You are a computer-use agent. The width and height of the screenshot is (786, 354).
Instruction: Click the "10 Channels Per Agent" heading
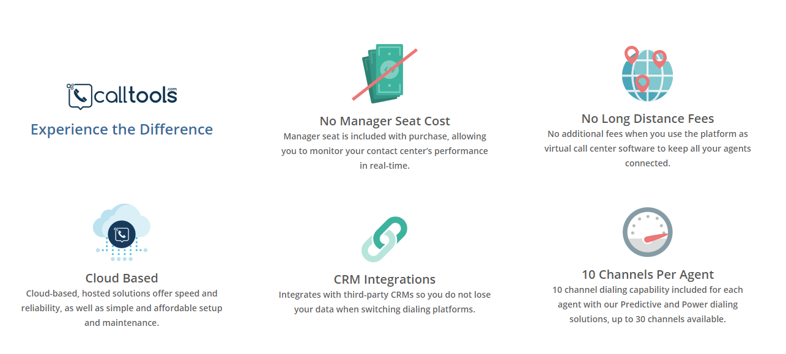pyautogui.click(x=647, y=275)
